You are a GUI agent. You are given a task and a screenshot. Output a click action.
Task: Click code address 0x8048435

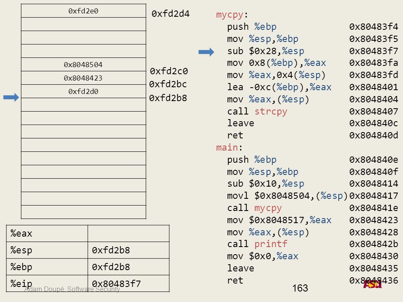(374, 268)
